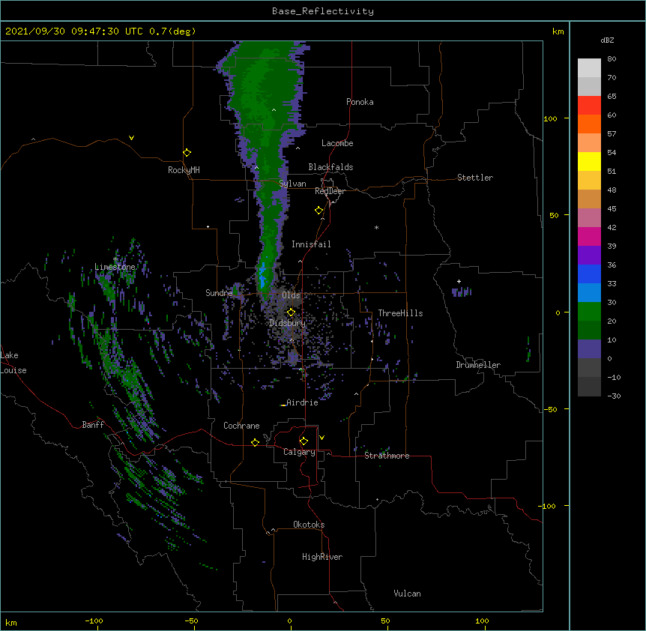
Task: Select the yellow V marker northwest of RockyMH
Action: coord(131,138)
